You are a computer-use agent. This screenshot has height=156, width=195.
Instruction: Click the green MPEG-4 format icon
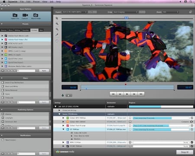[6, 55]
